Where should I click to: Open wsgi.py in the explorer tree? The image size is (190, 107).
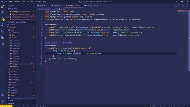pyautogui.click(x=14, y=85)
